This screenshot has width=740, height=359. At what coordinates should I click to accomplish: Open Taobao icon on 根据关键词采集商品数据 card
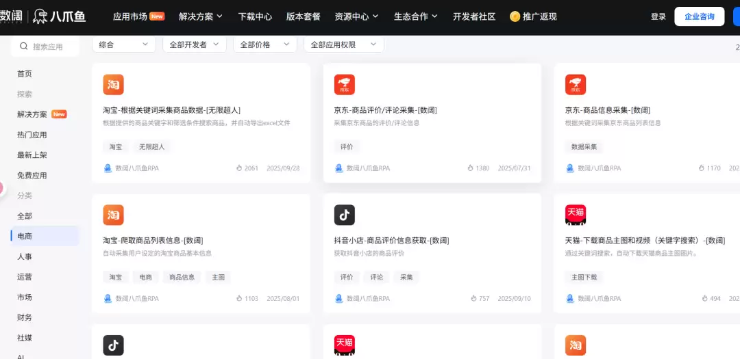click(x=113, y=85)
